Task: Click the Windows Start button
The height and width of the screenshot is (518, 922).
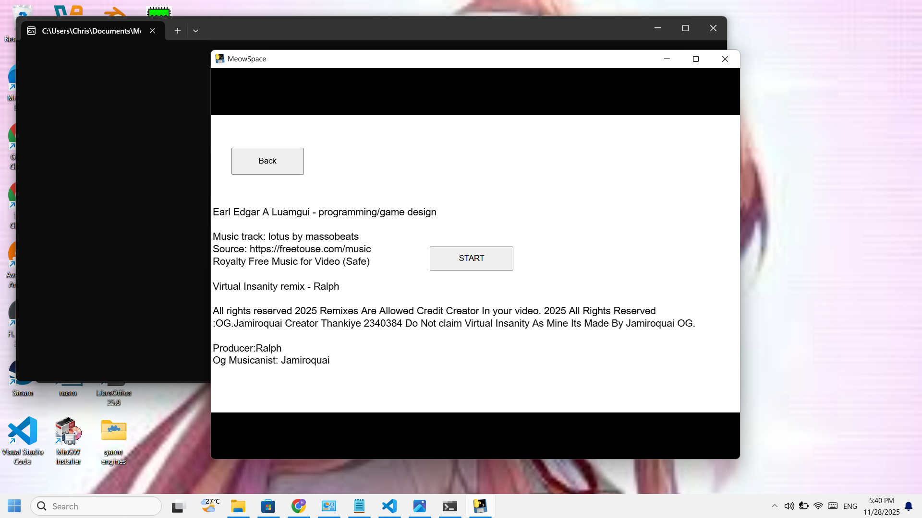Action: [14, 506]
